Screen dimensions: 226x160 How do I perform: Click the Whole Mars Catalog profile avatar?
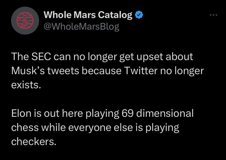[x=23, y=22]
